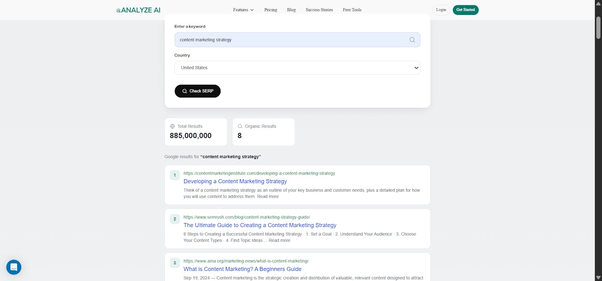
Task: Click the Get Started button
Action: click(465, 10)
